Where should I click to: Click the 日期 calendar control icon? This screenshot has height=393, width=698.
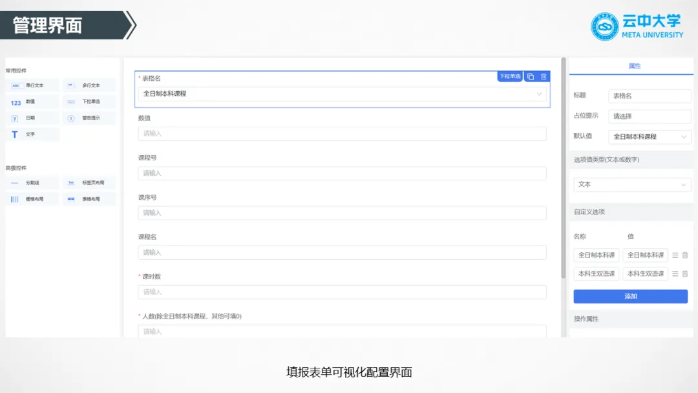pos(15,118)
